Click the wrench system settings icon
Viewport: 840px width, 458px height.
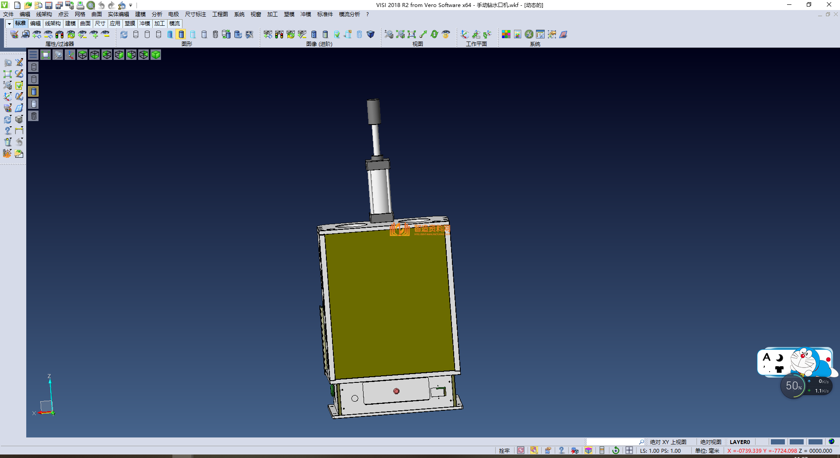[529, 35]
